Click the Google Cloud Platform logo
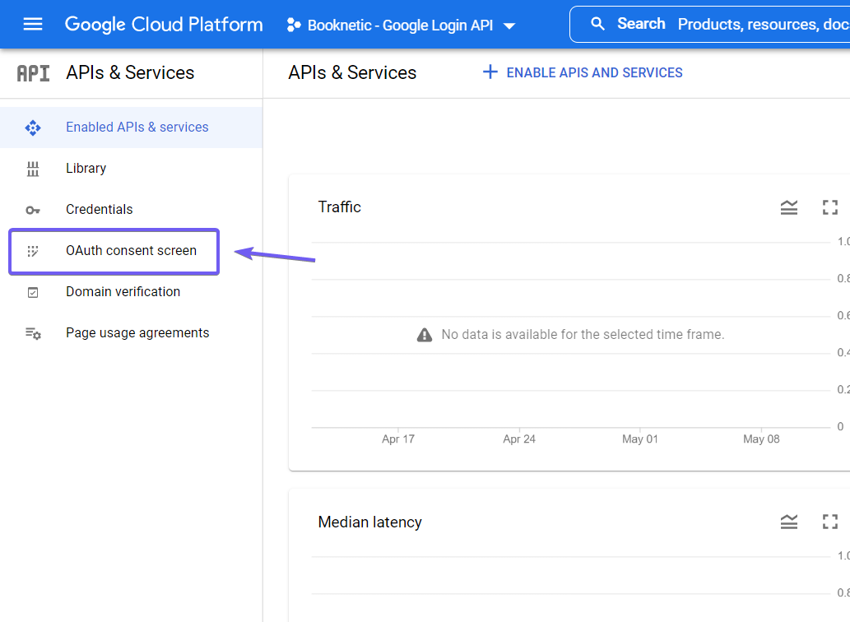 (164, 25)
